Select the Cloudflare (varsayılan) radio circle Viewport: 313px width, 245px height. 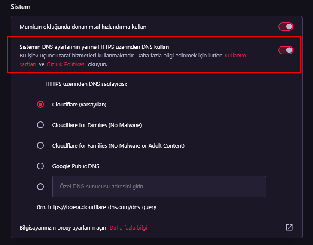click(40, 104)
